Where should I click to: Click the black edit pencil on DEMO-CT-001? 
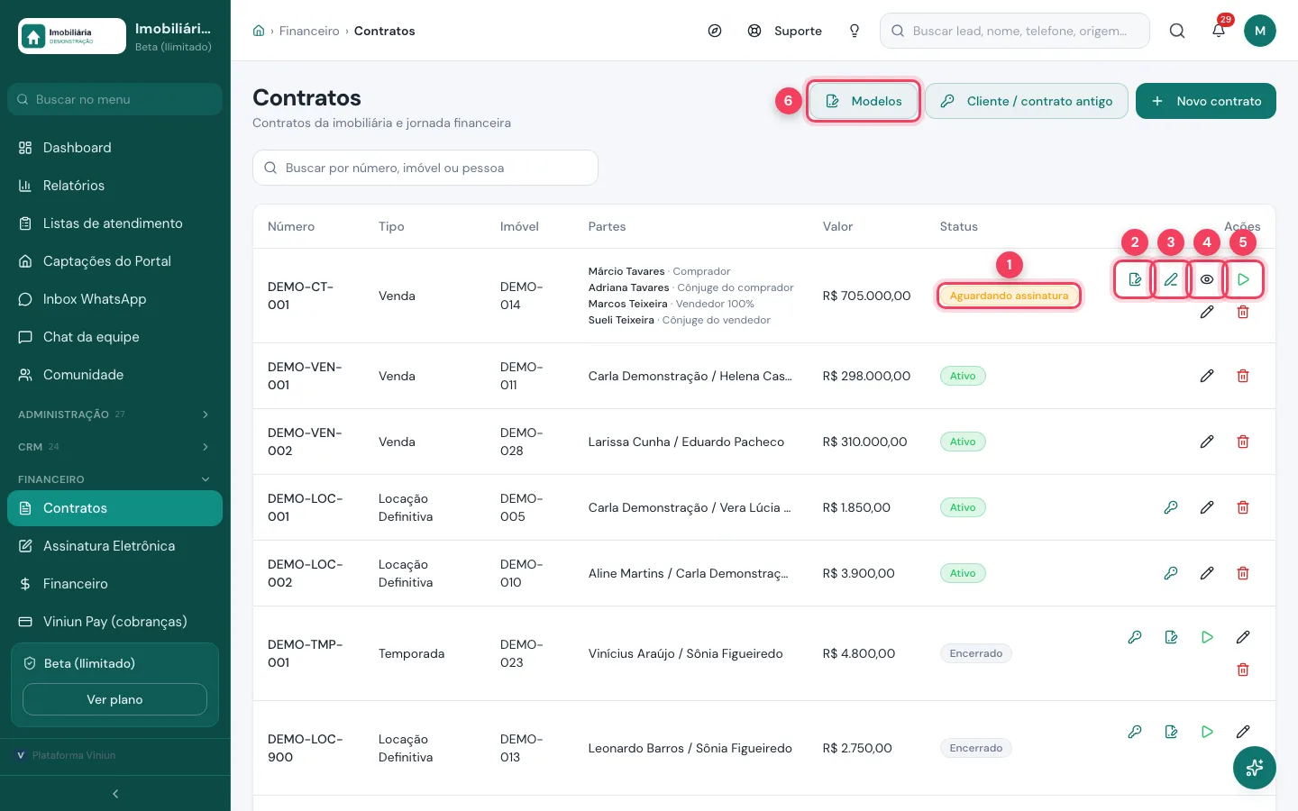click(1207, 312)
